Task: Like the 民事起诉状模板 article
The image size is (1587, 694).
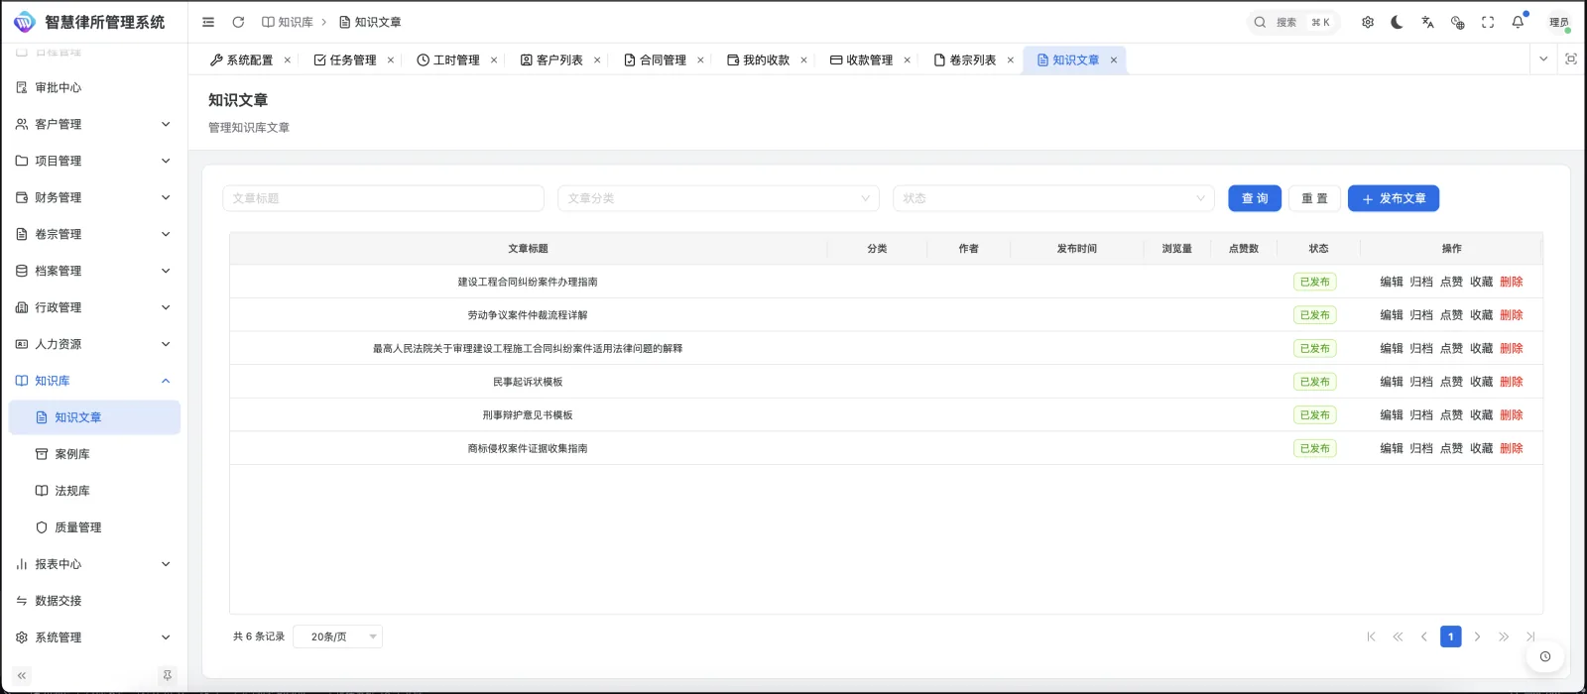Action: coord(1451,382)
